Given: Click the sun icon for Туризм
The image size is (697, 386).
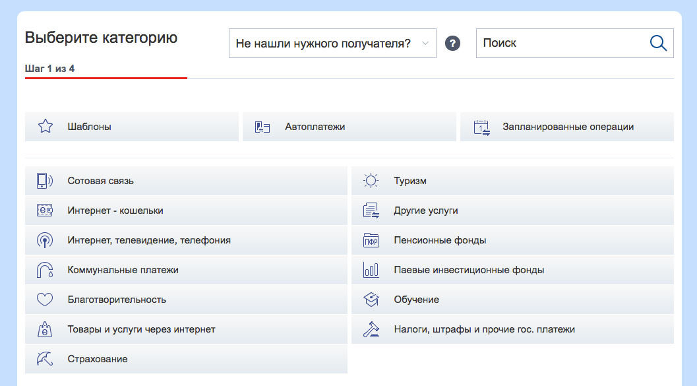Looking at the screenshot, I should (x=371, y=181).
